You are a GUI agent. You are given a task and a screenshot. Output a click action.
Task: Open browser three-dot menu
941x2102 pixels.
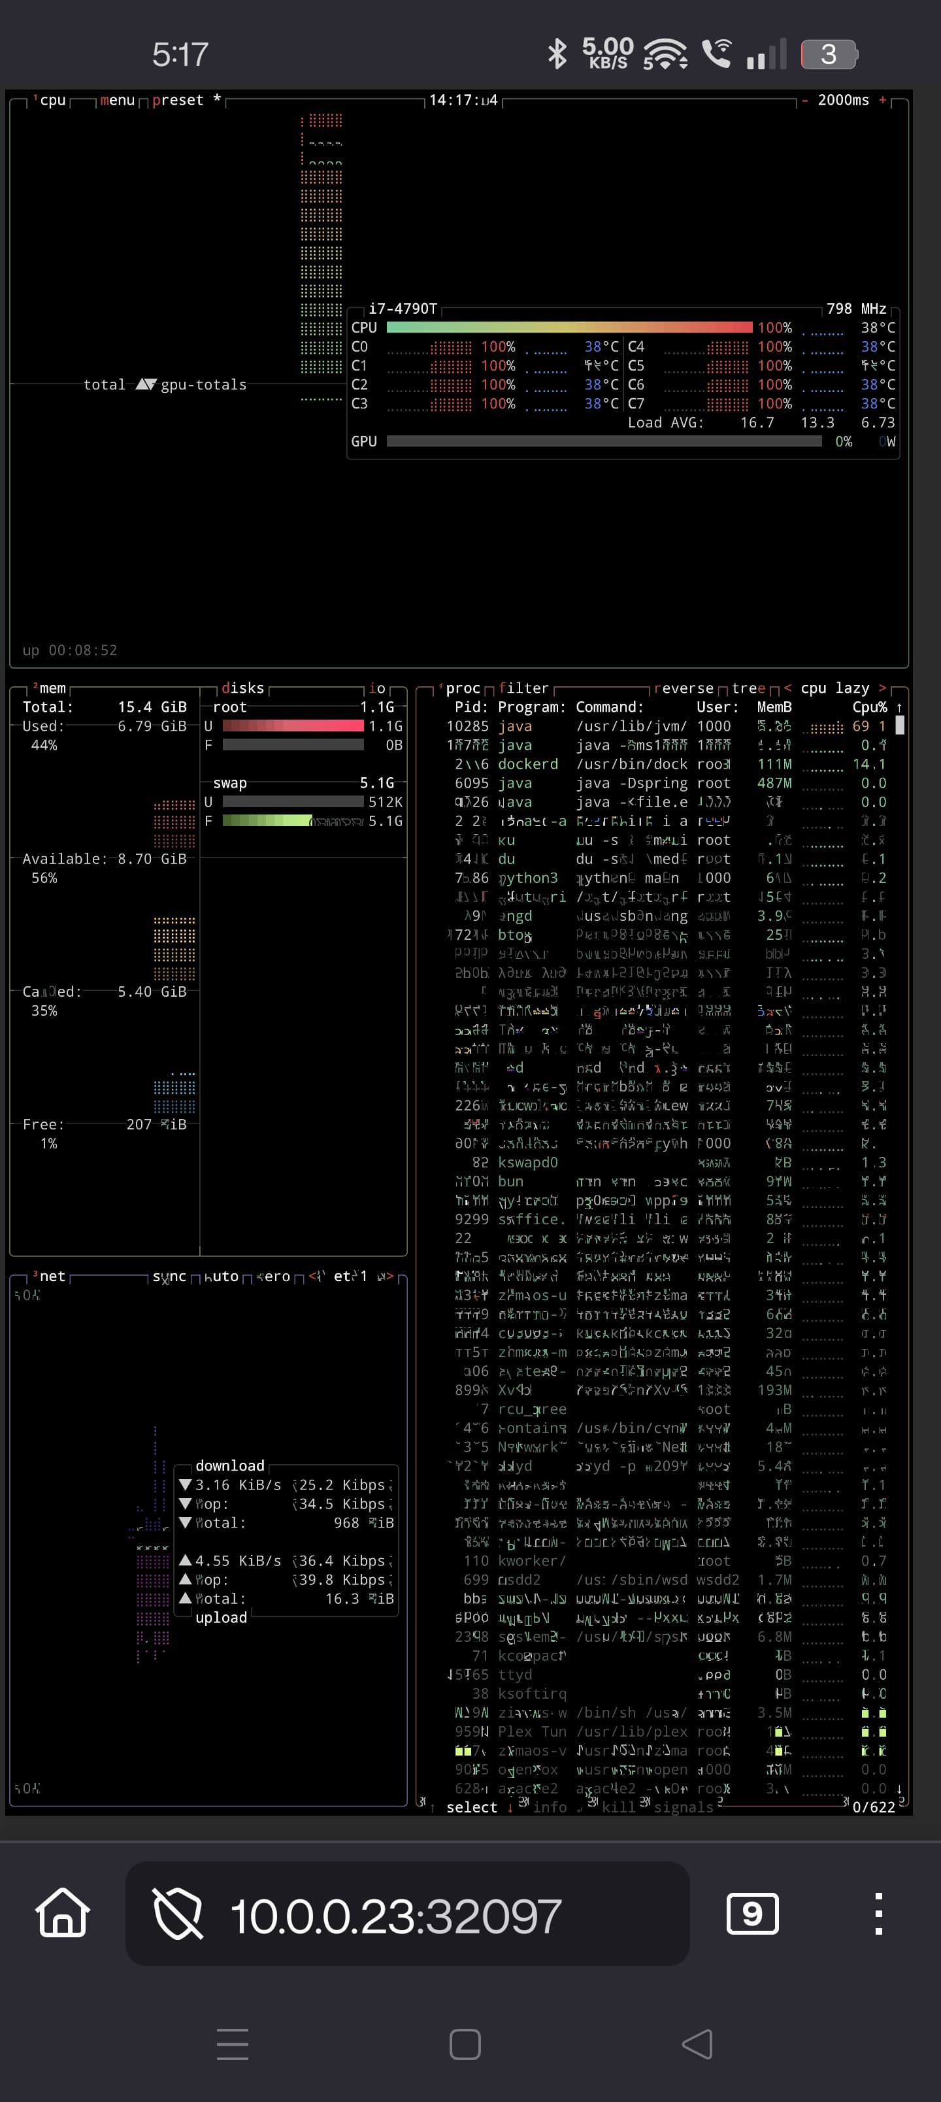point(878,1914)
